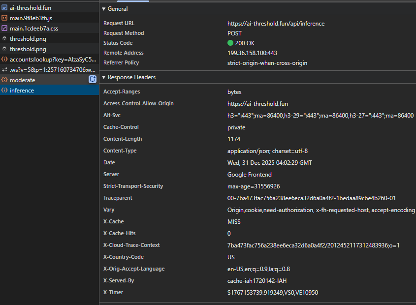Click the X-Served-By header name
416x305 pixels.
click(x=119, y=280)
